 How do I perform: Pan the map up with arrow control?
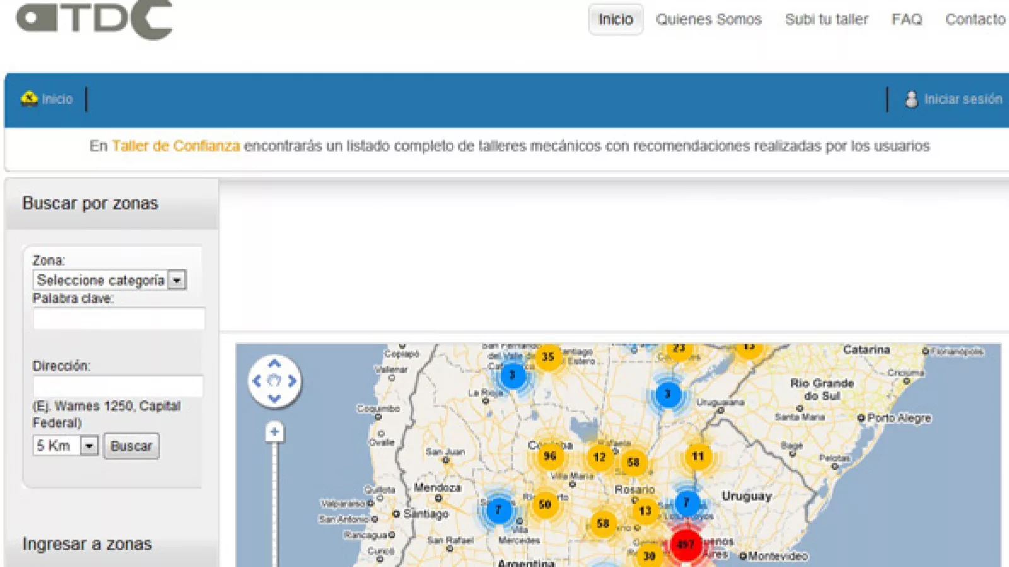274,364
